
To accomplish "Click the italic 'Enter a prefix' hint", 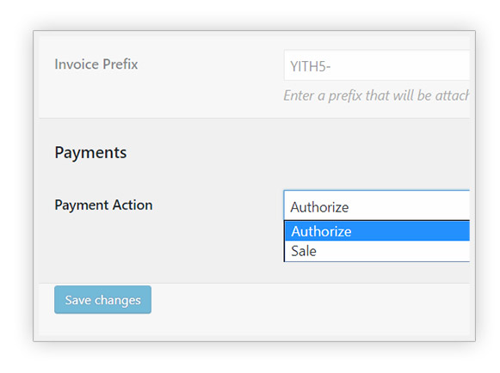I will [x=376, y=95].
